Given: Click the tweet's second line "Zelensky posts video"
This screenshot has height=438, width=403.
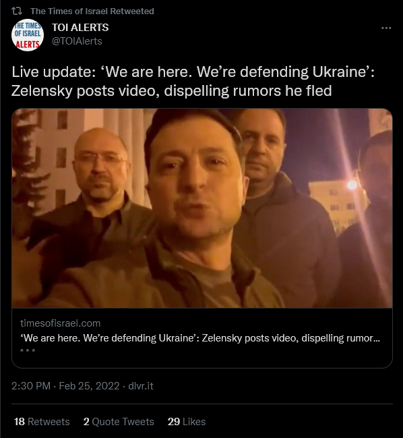Looking at the screenshot, I should tap(172, 91).
